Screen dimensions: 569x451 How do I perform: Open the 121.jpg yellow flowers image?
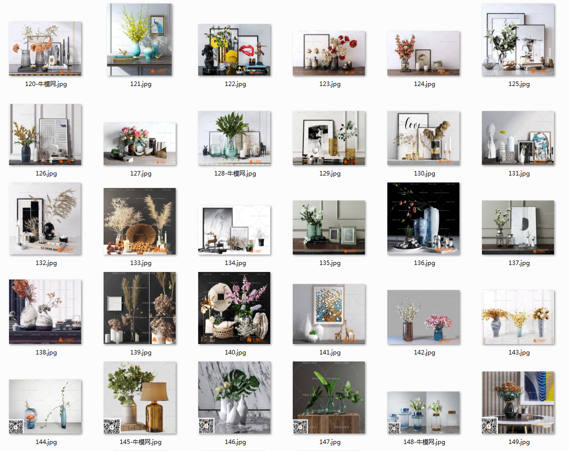point(139,39)
